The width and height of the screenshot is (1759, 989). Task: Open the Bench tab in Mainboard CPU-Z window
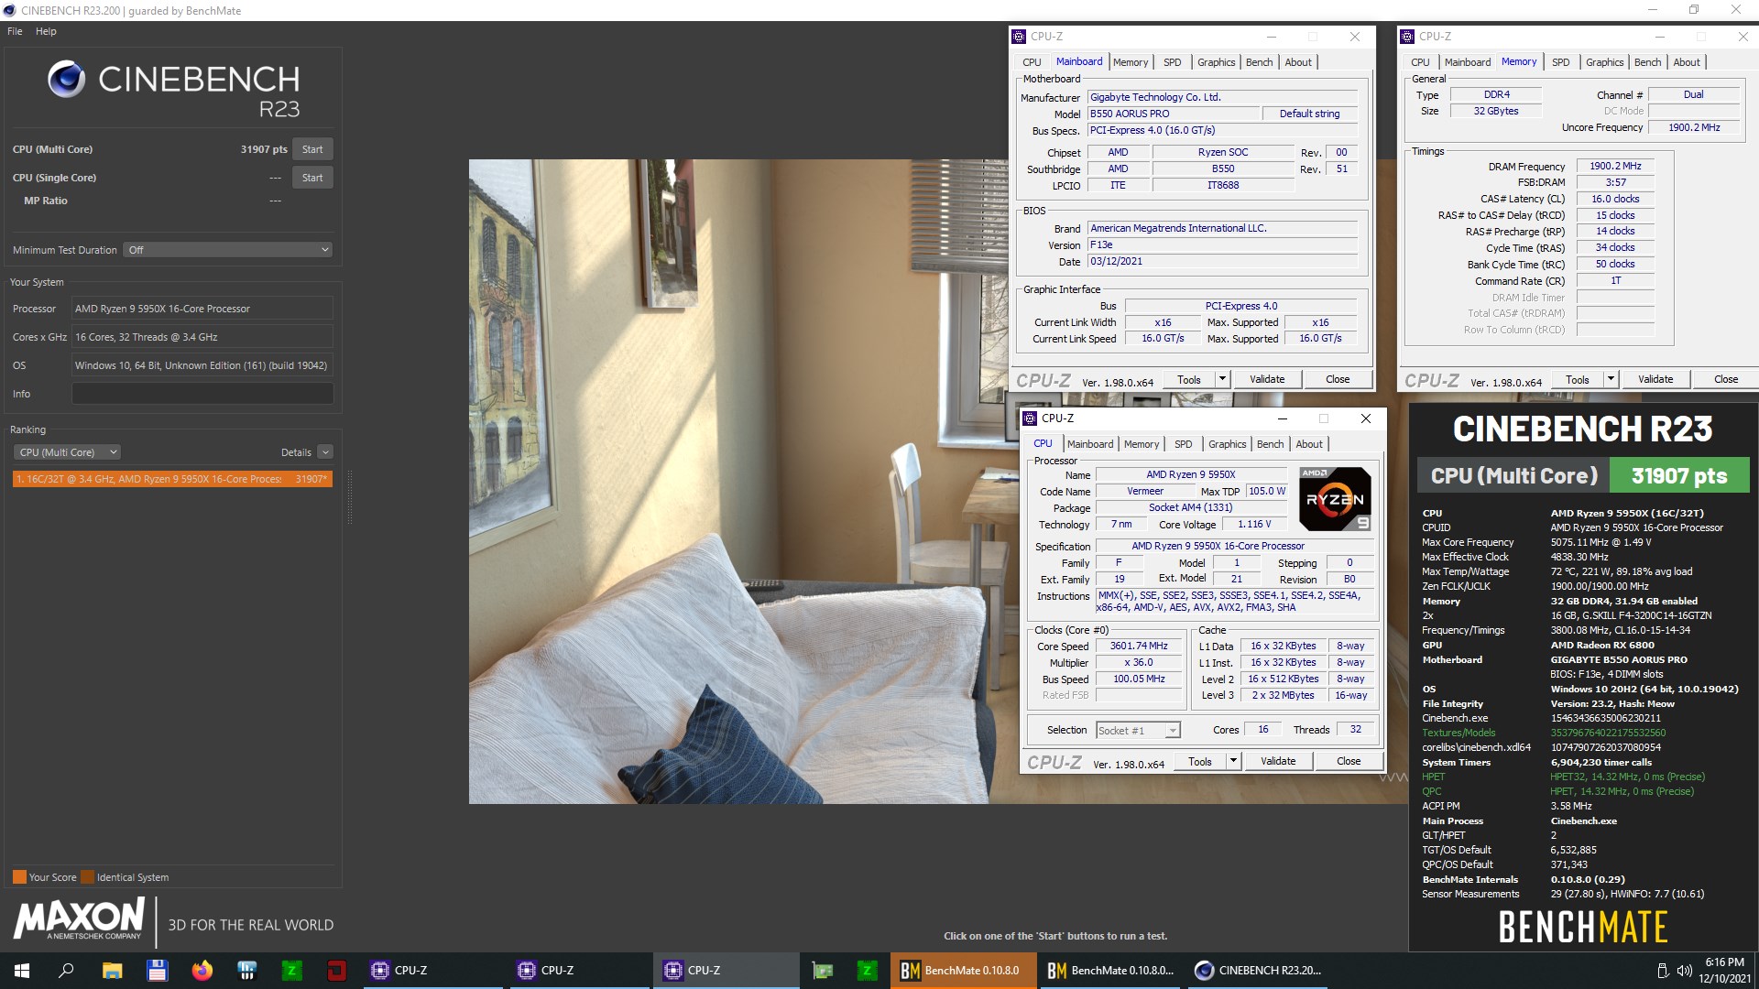1259,62
